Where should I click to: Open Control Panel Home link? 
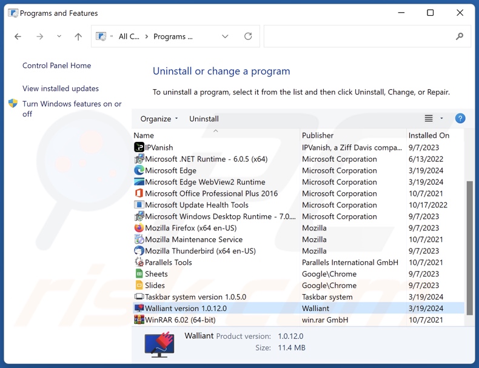[x=56, y=65]
